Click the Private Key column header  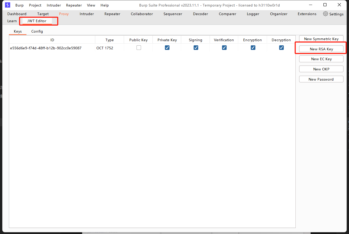pos(167,40)
